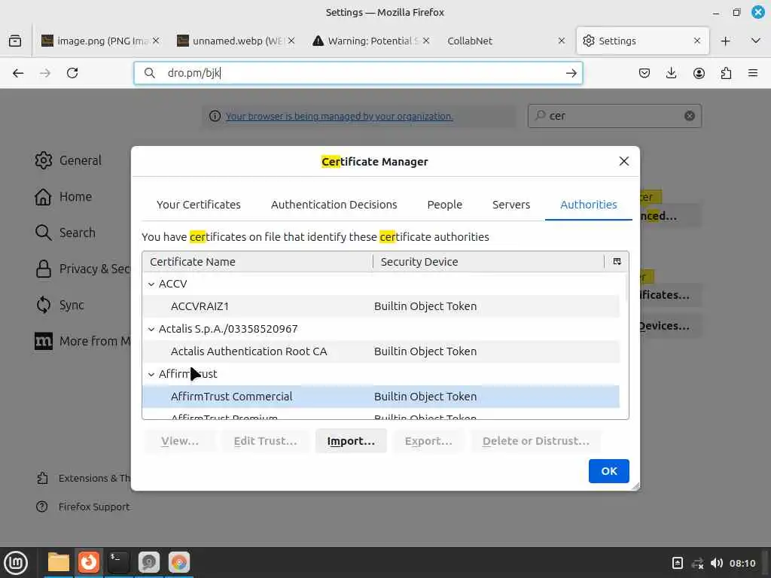This screenshot has height=578, width=771.
Task: Open a new tab with the plus button
Action: (725, 41)
